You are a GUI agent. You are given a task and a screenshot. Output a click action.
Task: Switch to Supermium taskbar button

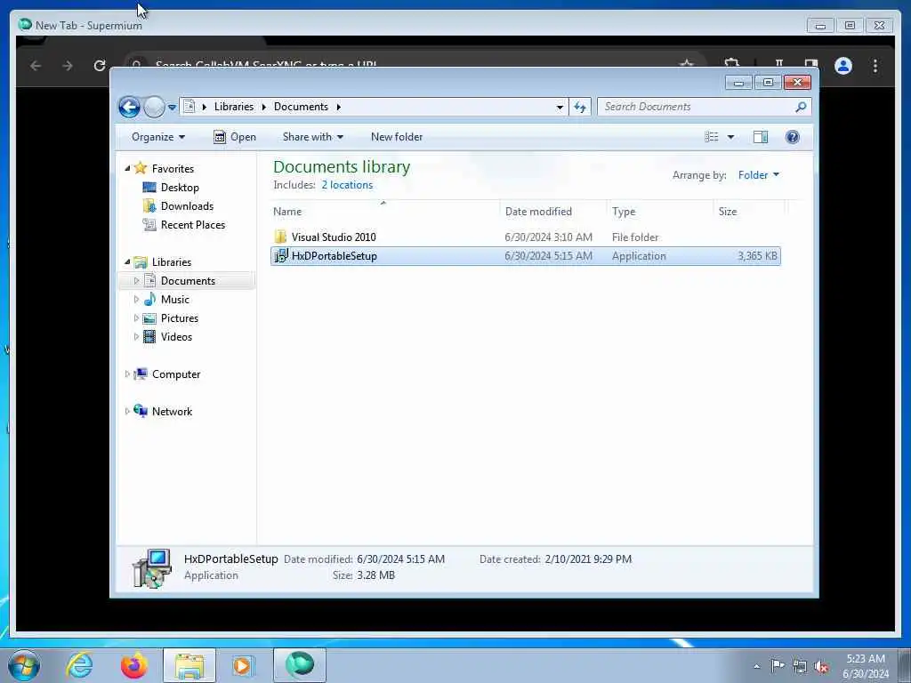point(300,665)
